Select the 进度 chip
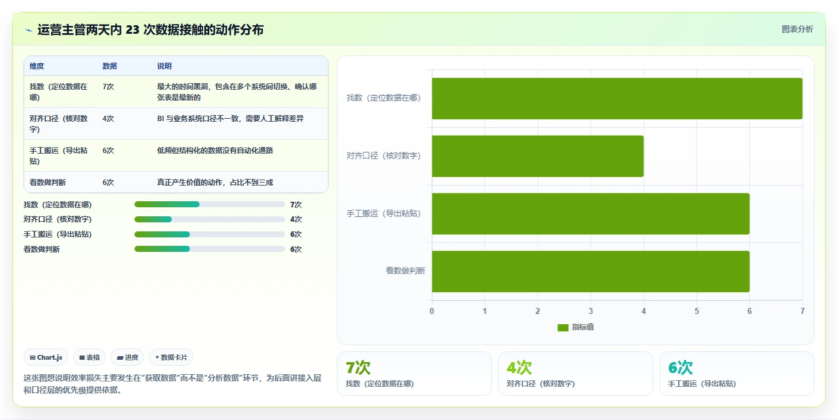 (x=127, y=357)
